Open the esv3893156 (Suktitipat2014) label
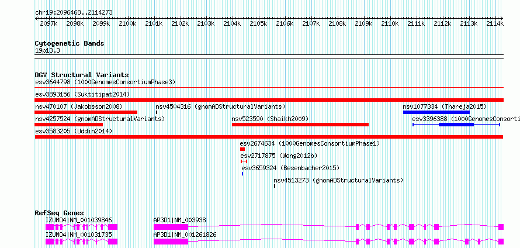Viewport: 520px width, 248px height. click(x=82, y=94)
